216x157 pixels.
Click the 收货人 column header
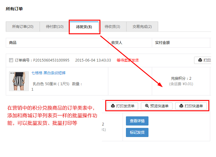[117, 43]
